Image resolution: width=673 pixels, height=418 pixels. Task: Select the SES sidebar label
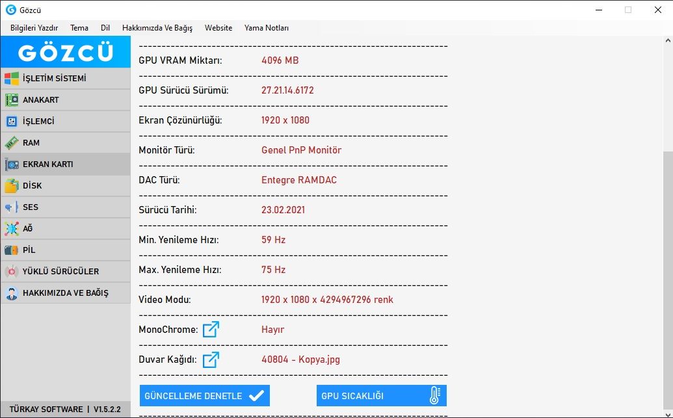[31, 207]
